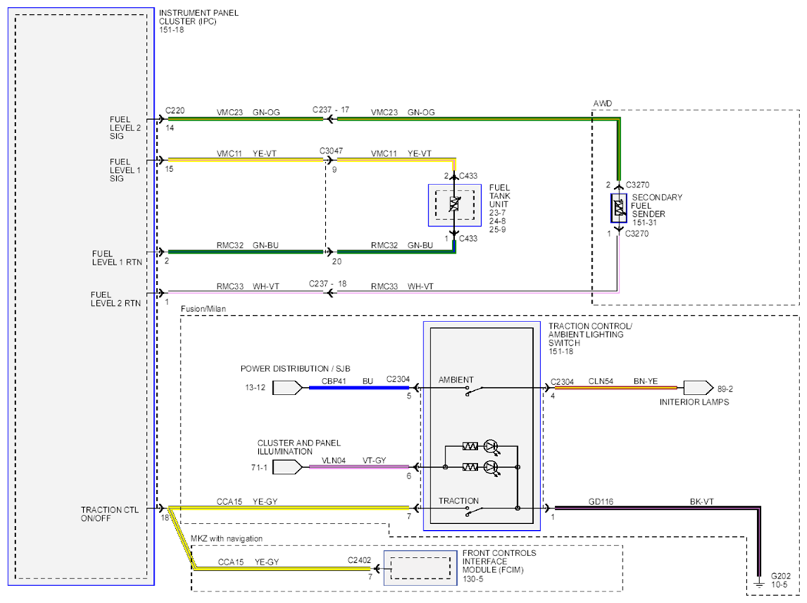The image size is (807, 603).
Task: Click the TRACTION CTL ON/OFF label
Action: coord(110,514)
